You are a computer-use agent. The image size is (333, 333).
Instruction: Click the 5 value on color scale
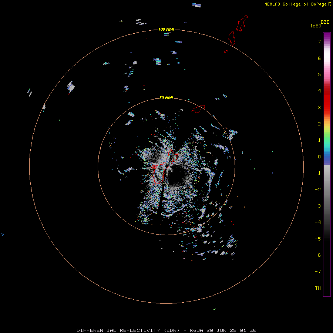click(319, 74)
